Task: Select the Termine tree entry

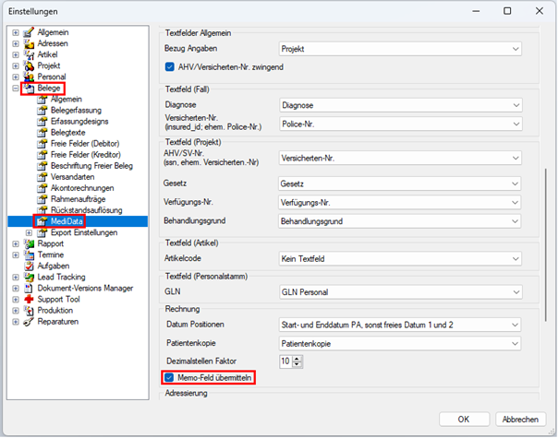Action: point(51,255)
